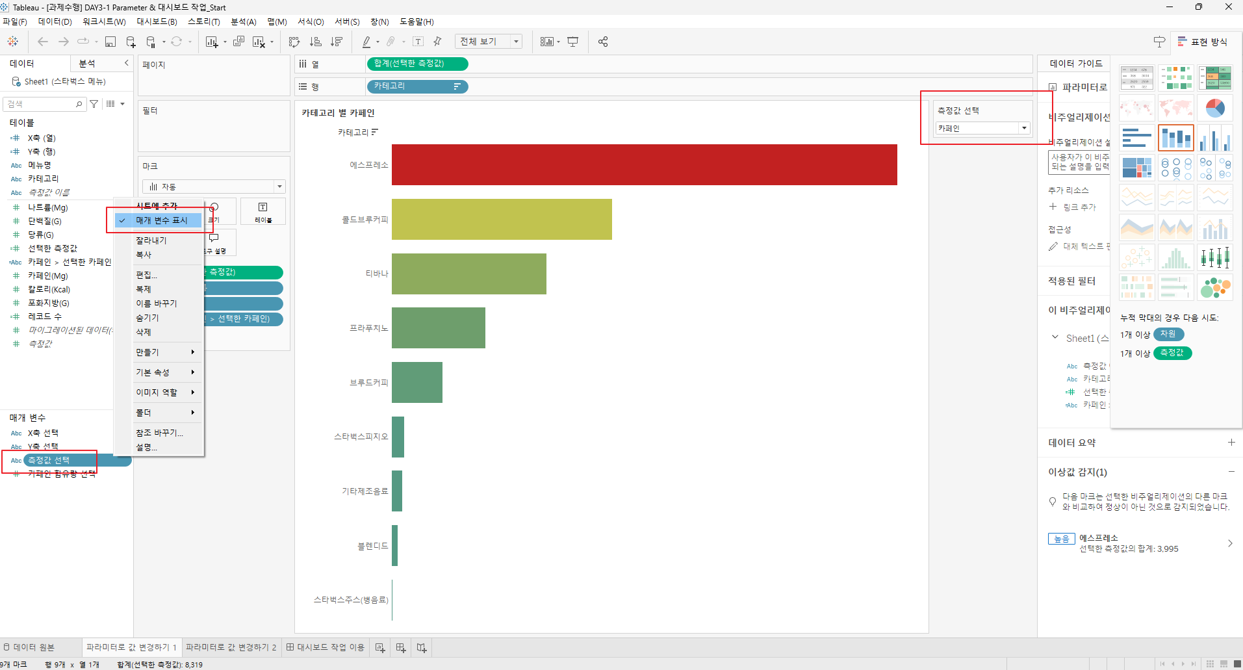The image size is (1243, 670).
Task: Click the highlight pen icon
Action: click(x=366, y=42)
